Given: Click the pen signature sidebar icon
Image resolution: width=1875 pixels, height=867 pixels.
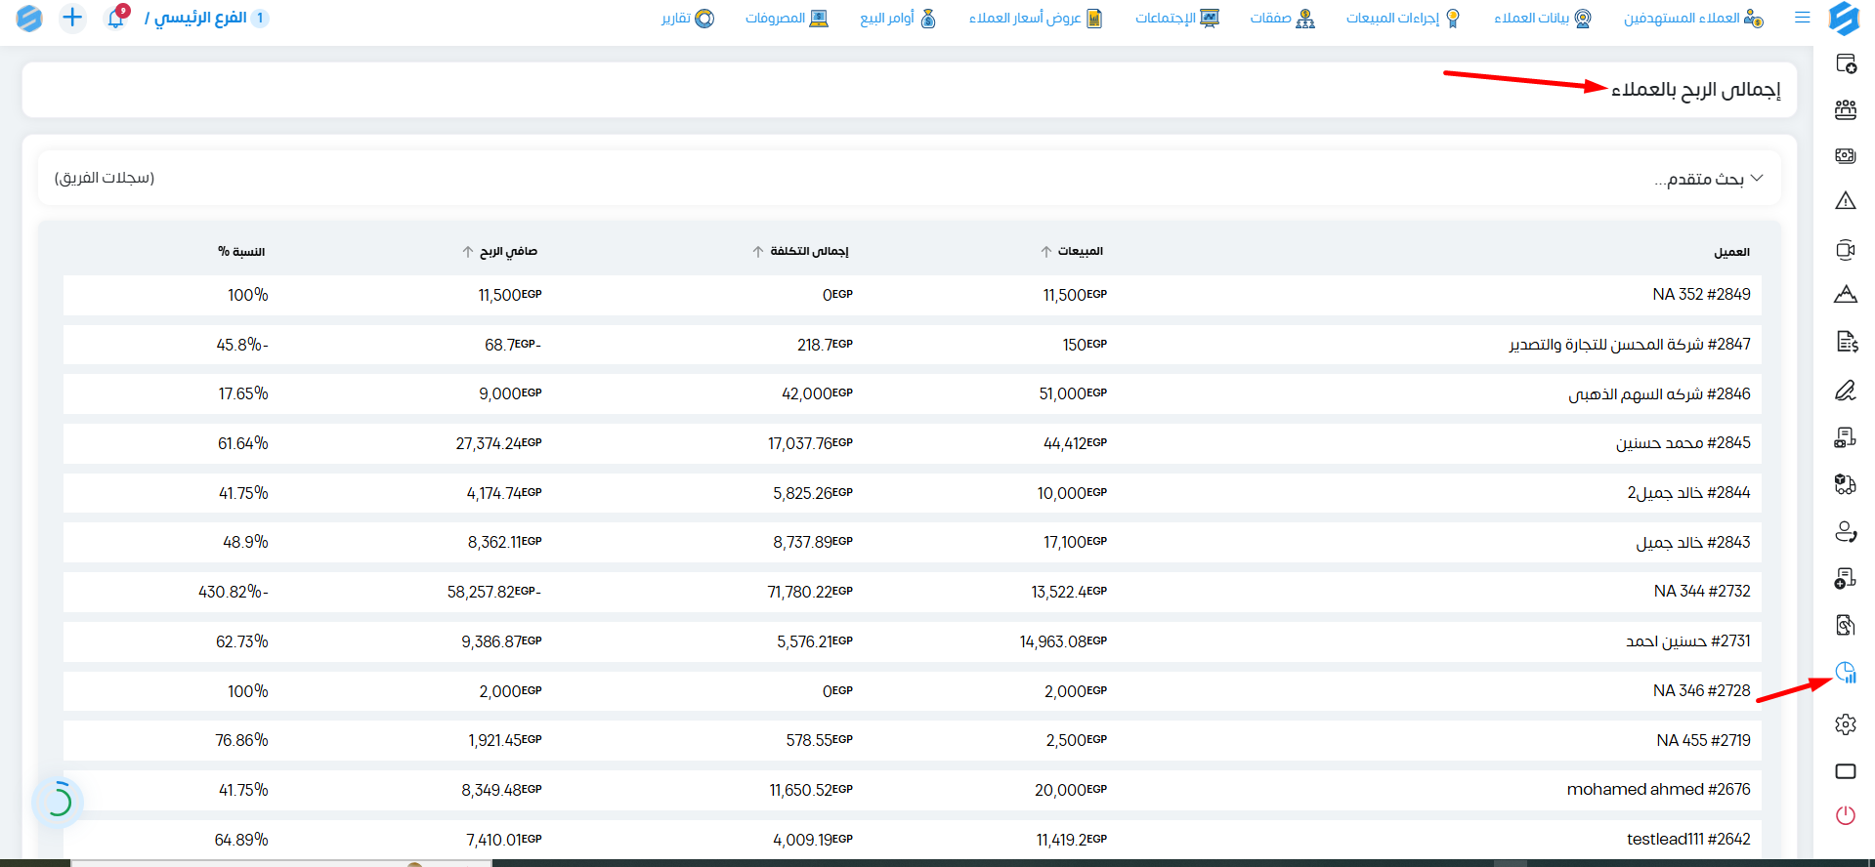Looking at the screenshot, I should 1846,392.
